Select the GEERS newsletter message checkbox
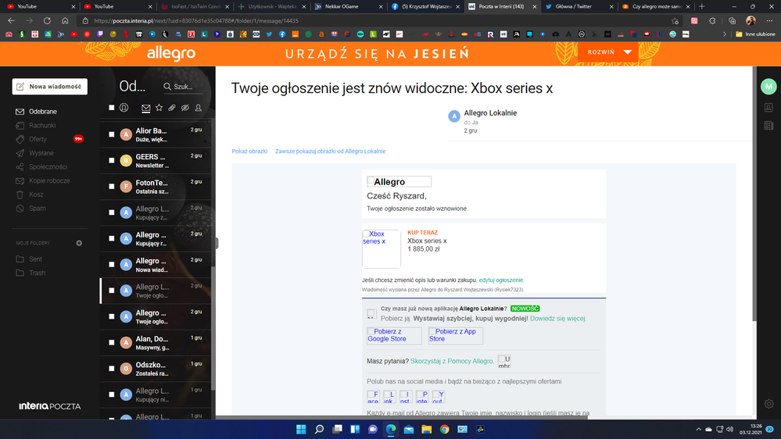Viewport: 781px width, 439px height. (112, 160)
